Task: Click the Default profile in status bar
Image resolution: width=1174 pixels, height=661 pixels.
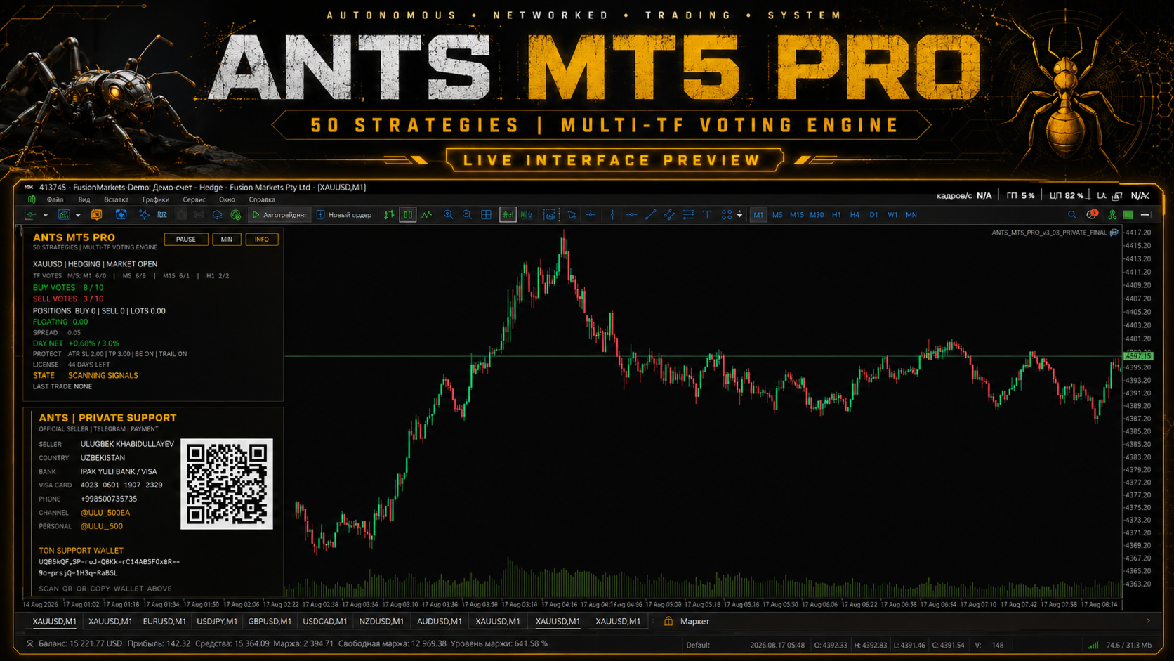Action: pyautogui.click(x=698, y=645)
